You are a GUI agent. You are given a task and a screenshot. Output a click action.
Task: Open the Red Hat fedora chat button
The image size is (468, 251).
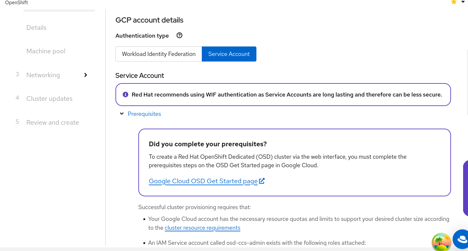click(462, 239)
